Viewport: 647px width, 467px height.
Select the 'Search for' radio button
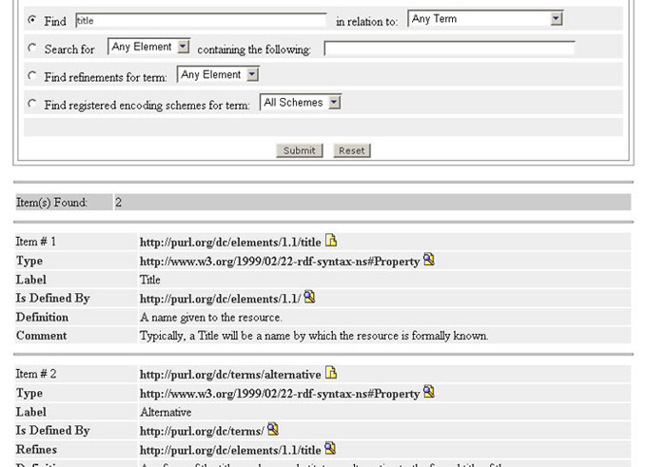(x=32, y=48)
